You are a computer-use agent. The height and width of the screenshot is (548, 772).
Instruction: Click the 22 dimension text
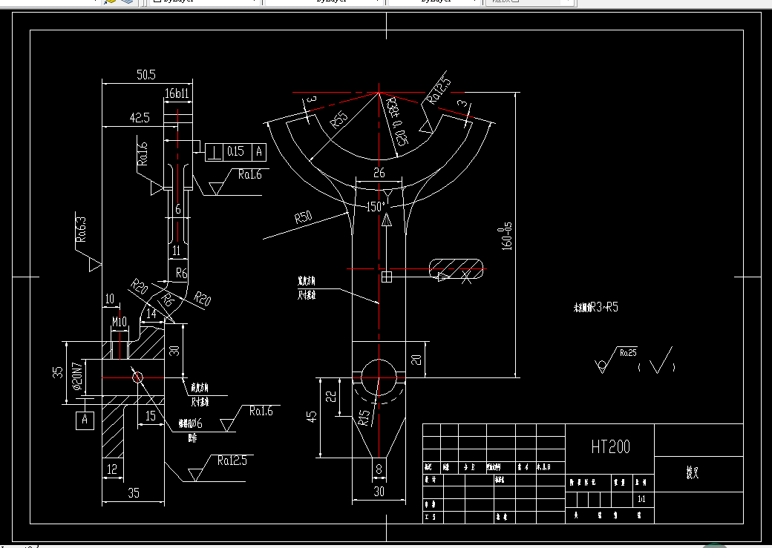pyautogui.click(x=331, y=396)
